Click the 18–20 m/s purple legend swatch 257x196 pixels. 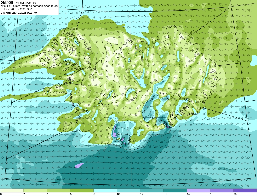click(x=222, y=190)
